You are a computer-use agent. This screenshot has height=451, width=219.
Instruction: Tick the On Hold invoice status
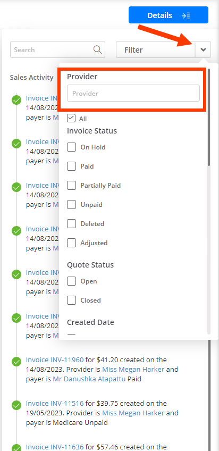pos(71,147)
